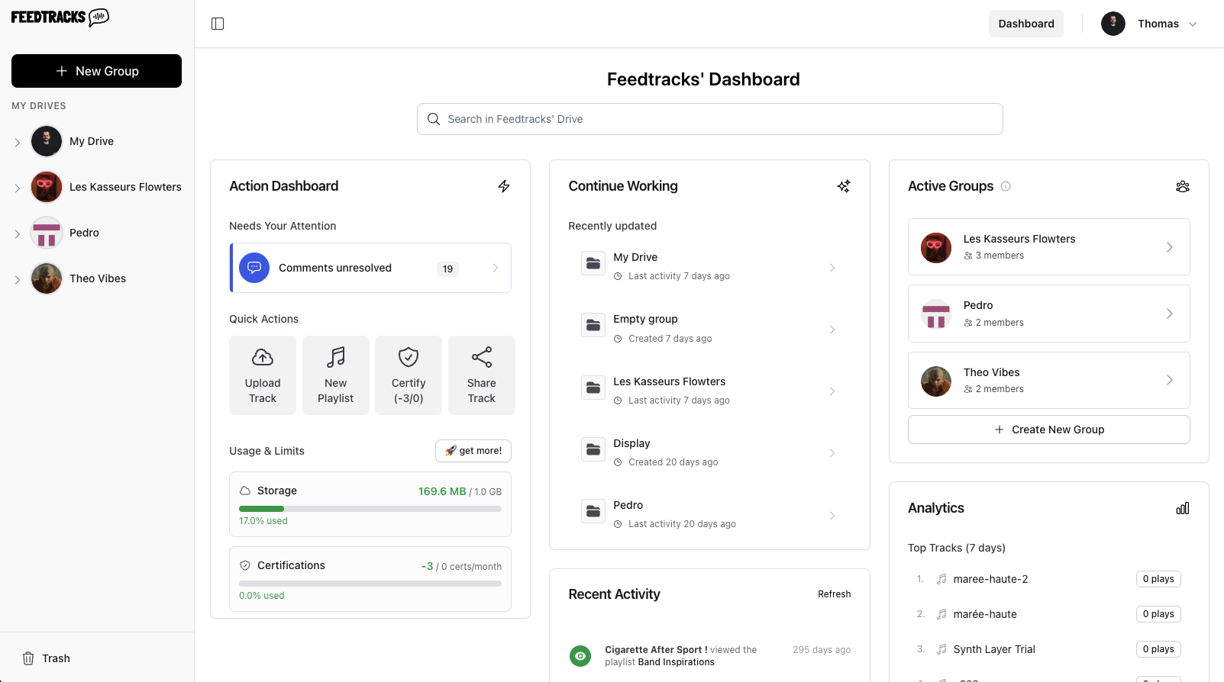Click the Search in Feedtracks' Drive field
The image size is (1224, 682).
pos(710,119)
